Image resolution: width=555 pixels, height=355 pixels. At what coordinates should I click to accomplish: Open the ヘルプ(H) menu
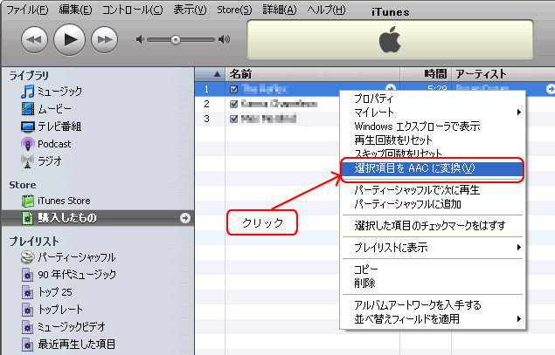coord(326,10)
